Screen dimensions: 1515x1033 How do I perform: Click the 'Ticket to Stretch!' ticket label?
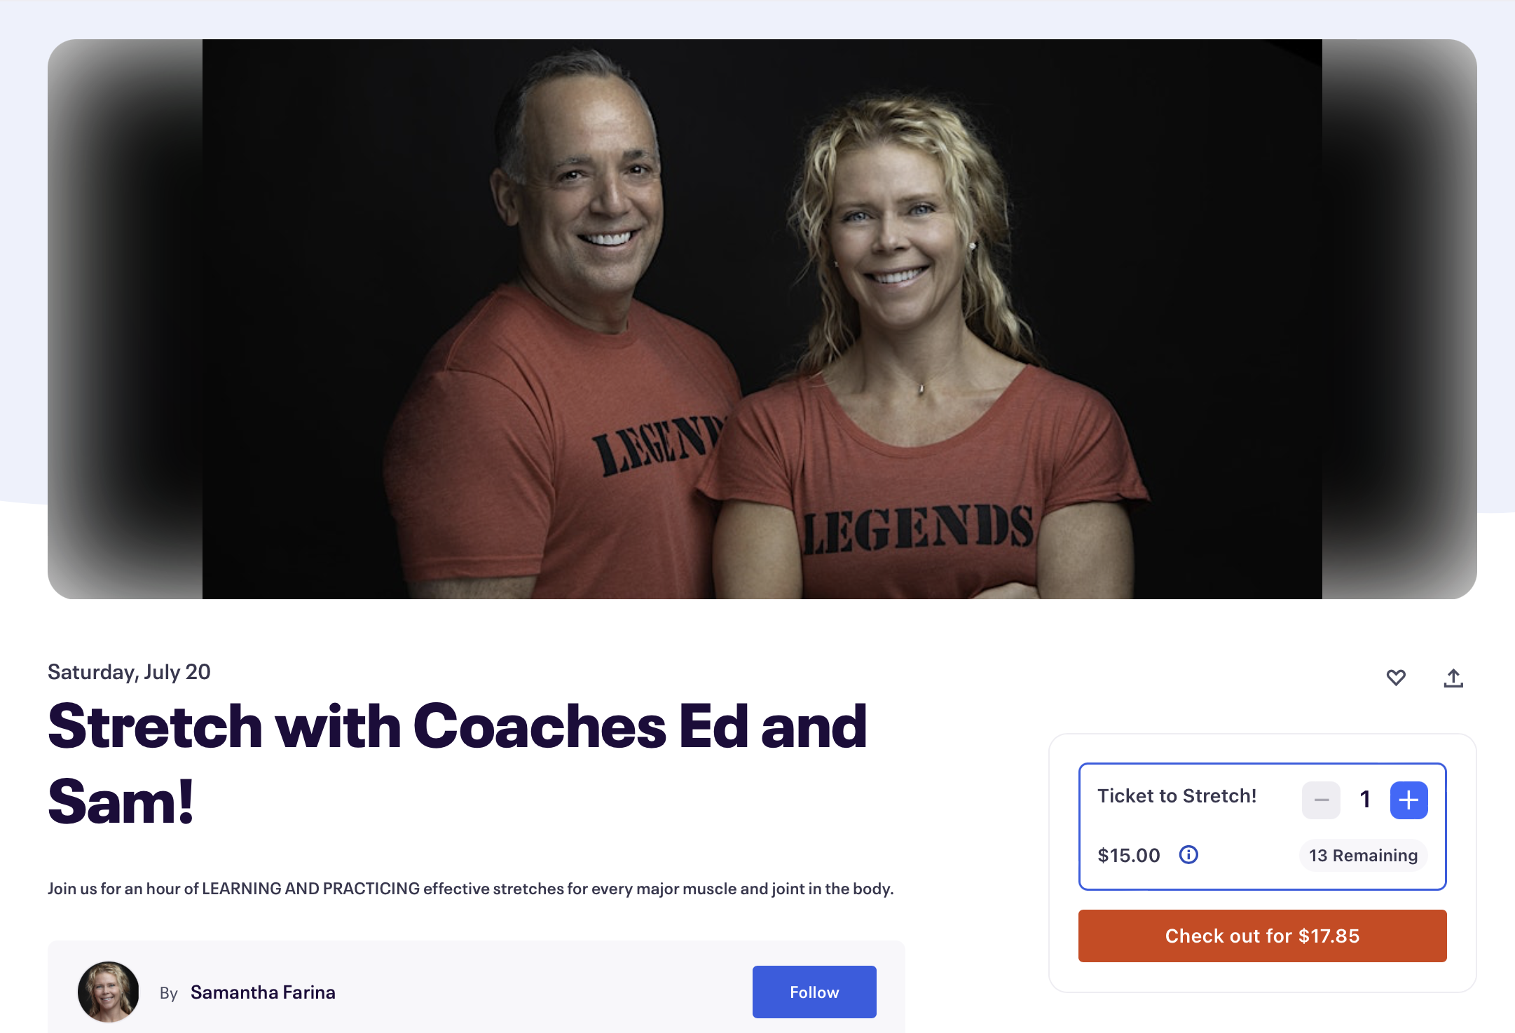tap(1177, 796)
